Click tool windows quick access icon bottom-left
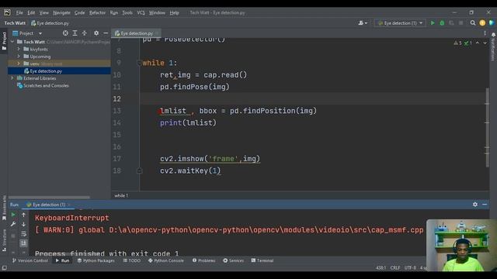Image resolution: width=497 pixels, height=279 pixels. (x=4, y=268)
